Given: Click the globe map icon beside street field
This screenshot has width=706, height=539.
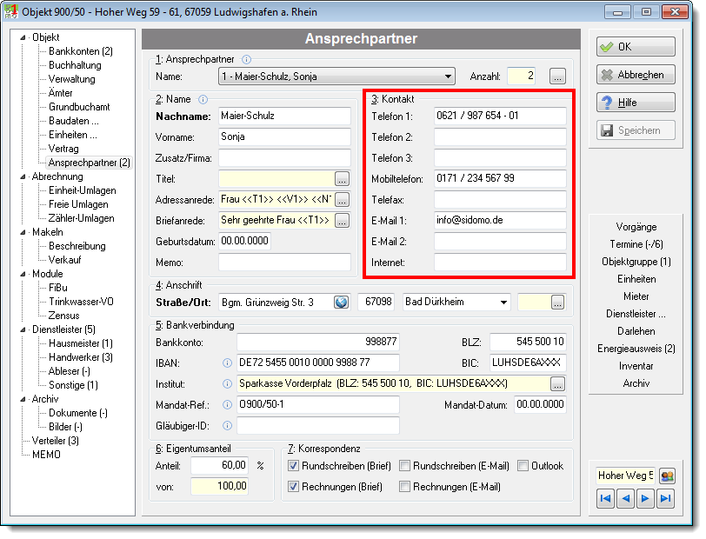Looking at the screenshot, I should [342, 303].
